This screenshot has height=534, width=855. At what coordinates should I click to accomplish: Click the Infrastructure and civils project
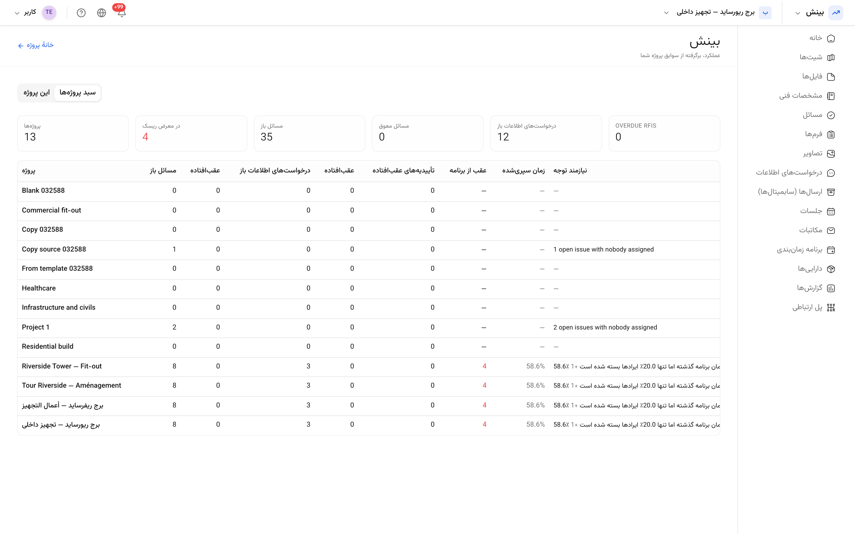[x=59, y=308]
